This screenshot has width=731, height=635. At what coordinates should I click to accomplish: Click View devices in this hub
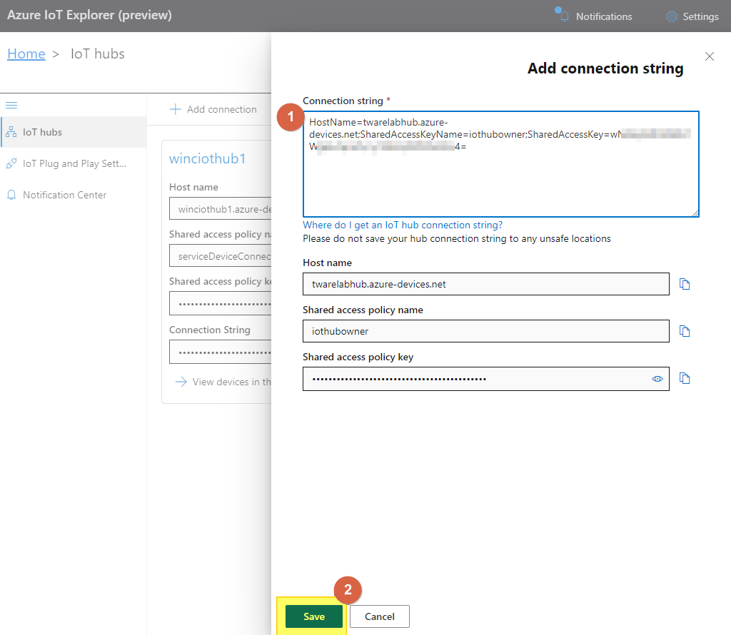(223, 382)
